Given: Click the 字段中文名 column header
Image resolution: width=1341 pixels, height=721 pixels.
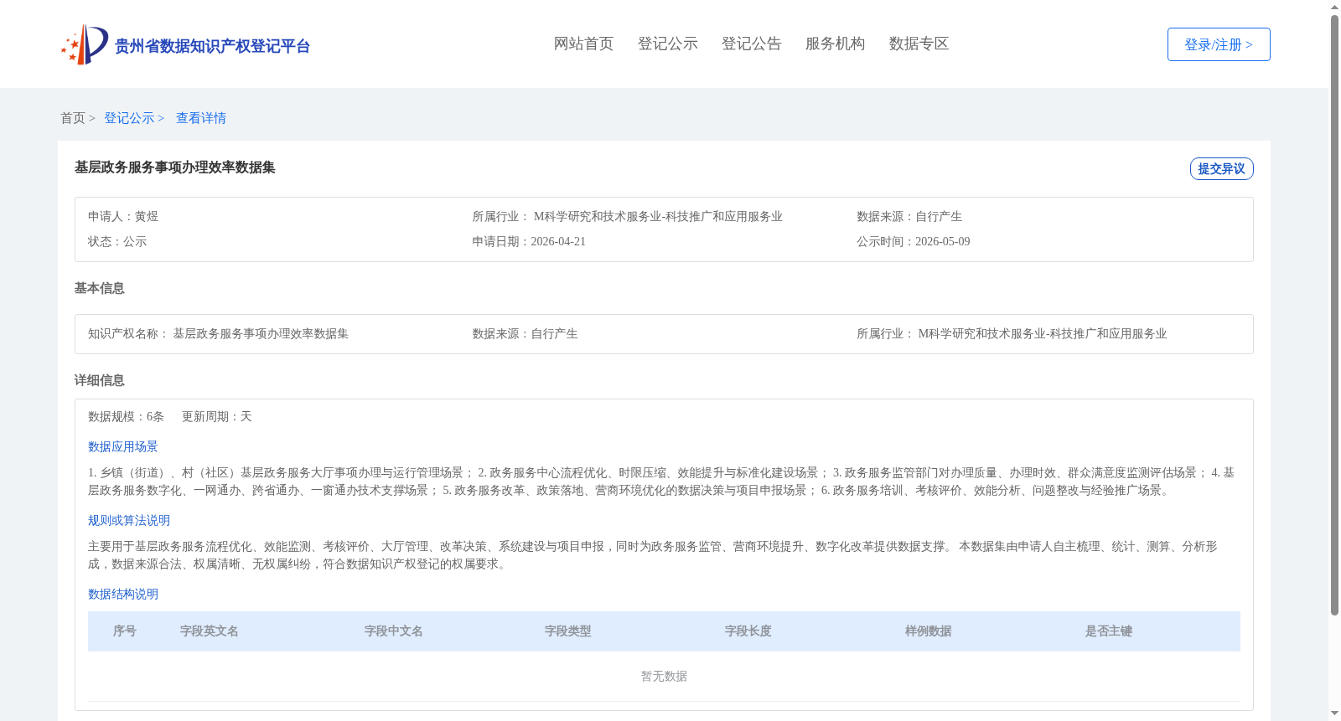Looking at the screenshot, I should pyautogui.click(x=394, y=631).
